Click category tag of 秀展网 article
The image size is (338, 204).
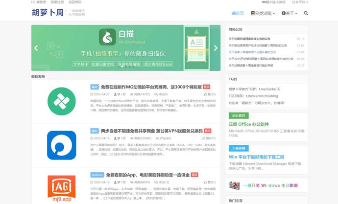pos(95,87)
